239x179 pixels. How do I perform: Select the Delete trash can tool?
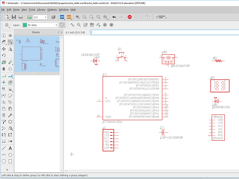click(4, 115)
